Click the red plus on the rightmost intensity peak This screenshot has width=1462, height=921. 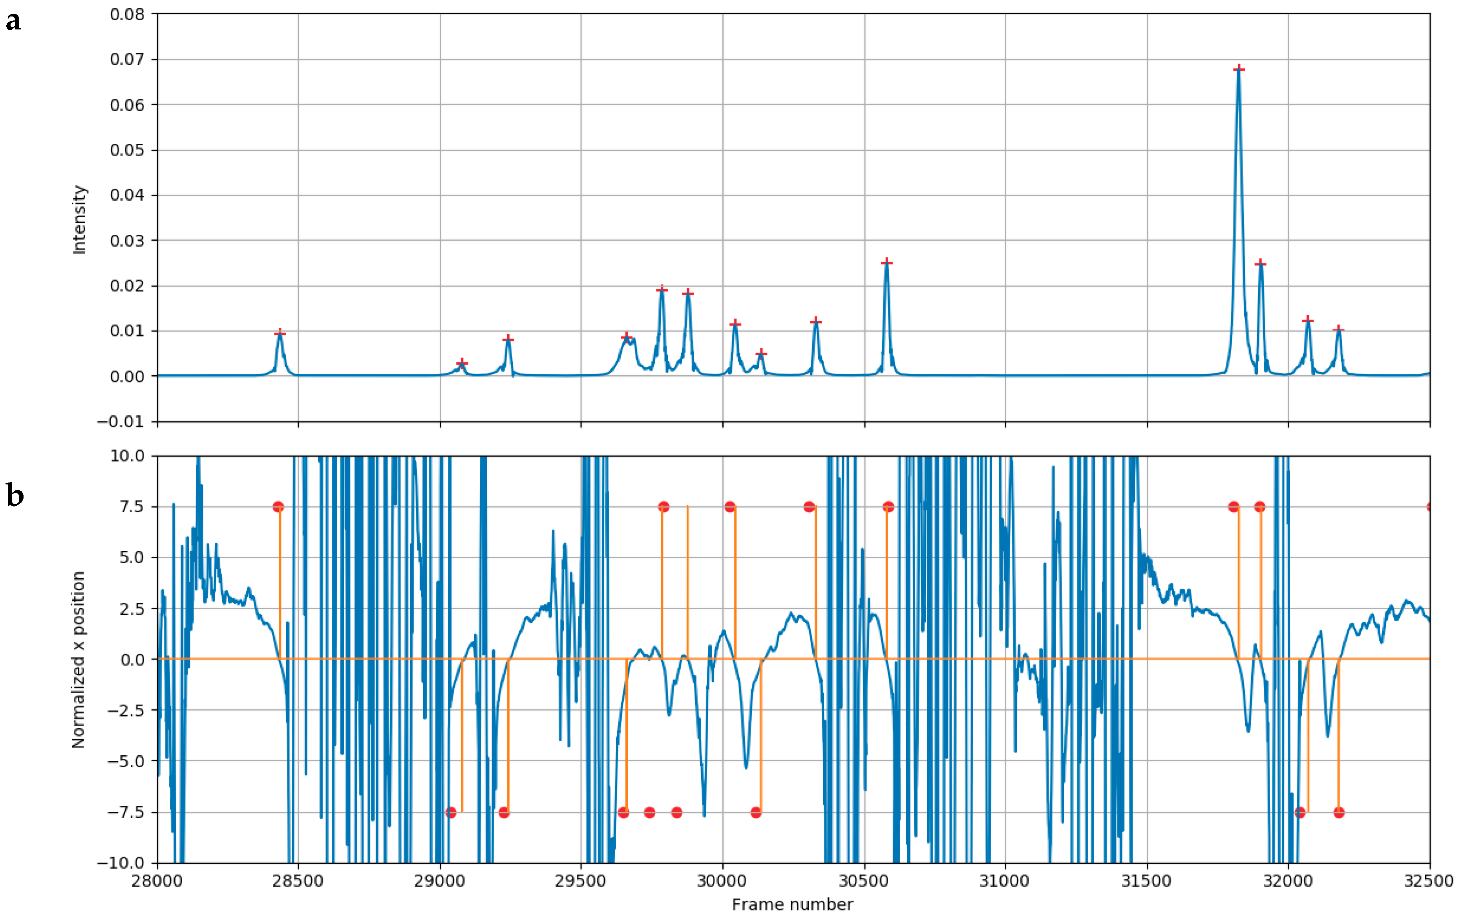click(1339, 330)
